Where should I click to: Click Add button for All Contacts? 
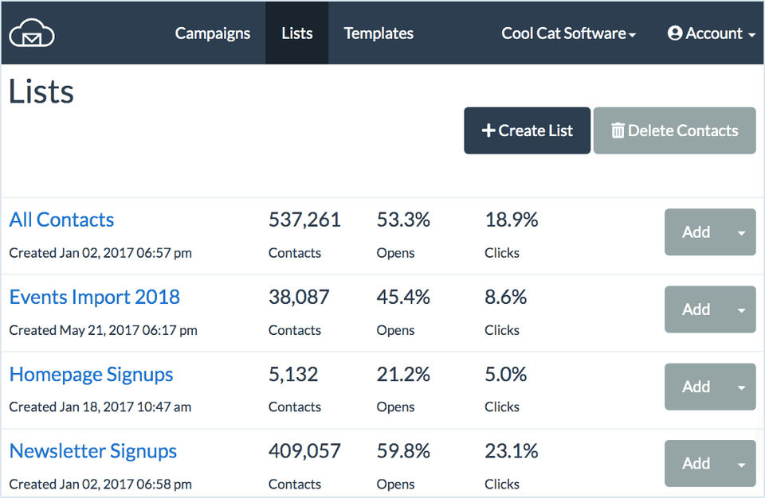point(696,232)
